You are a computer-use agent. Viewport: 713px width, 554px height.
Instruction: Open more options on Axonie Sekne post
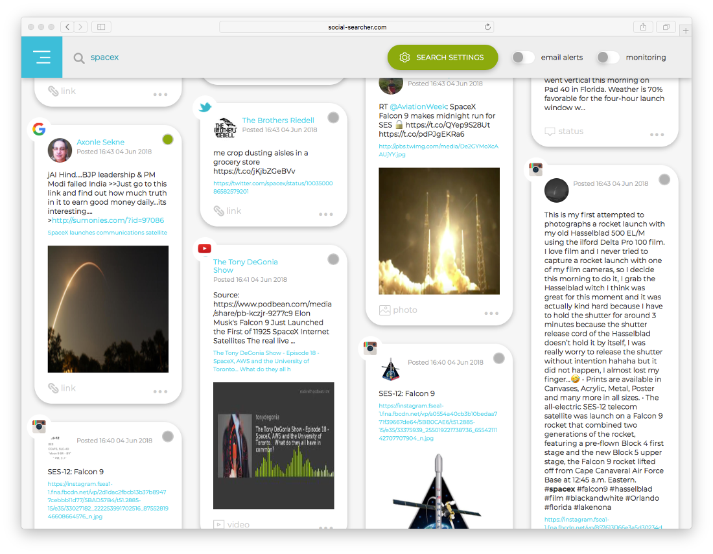tap(160, 391)
